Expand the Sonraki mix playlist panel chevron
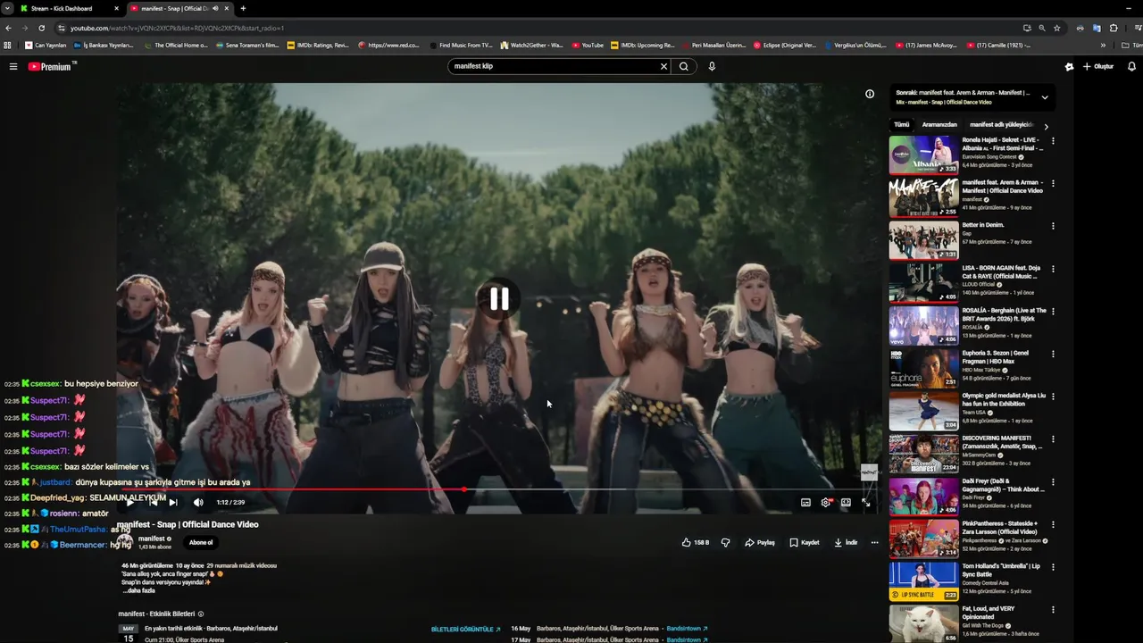The image size is (1143, 643). point(1044,97)
